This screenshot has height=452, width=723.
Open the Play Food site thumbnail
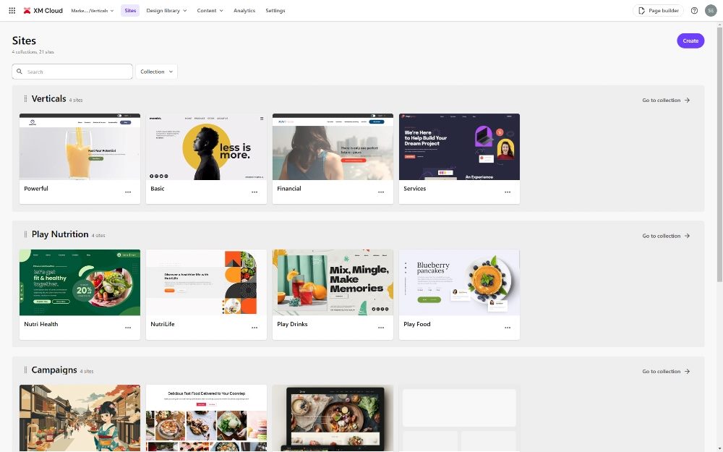pos(459,282)
